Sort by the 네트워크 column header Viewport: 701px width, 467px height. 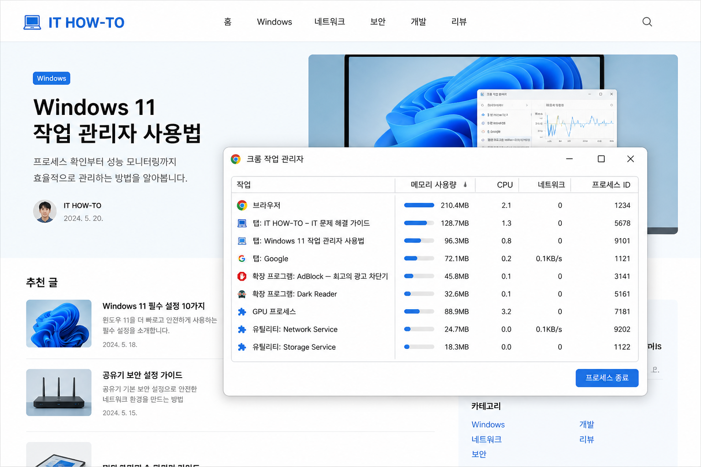[x=551, y=185]
